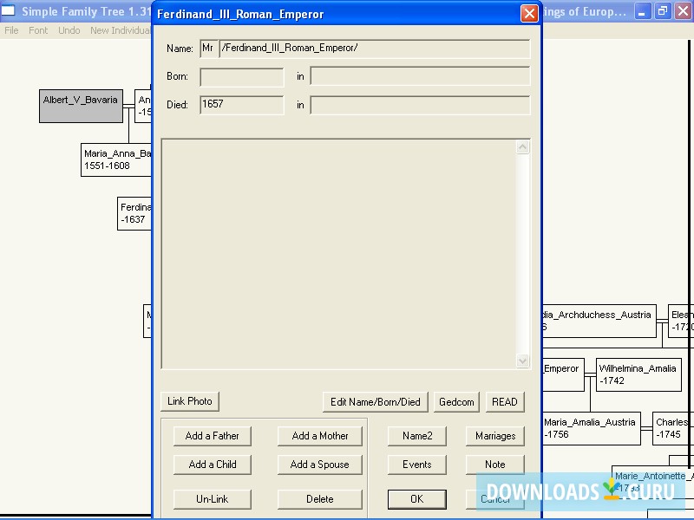The image size is (694, 520).
Task: Minimize the Simple Family Tree window
Action: 642,11
